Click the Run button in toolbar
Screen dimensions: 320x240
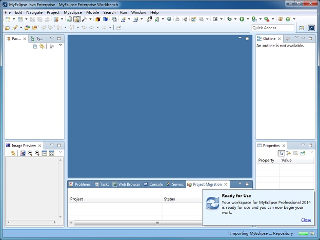click(242, 19)
